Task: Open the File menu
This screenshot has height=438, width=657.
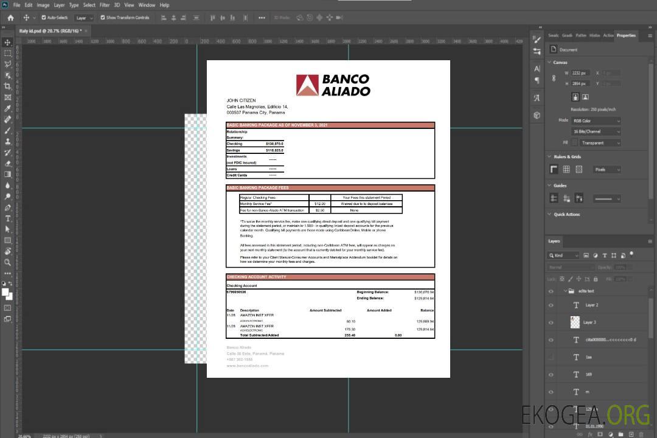Action: tap(17, 5)
